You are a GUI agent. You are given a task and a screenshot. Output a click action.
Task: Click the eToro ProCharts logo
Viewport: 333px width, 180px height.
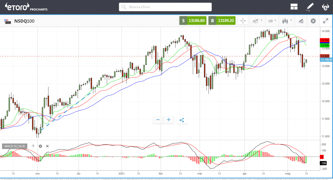[x=26, y=7]
